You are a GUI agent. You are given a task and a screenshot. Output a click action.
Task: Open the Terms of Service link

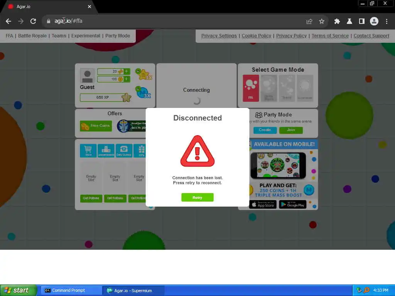(x=330, y=36)
